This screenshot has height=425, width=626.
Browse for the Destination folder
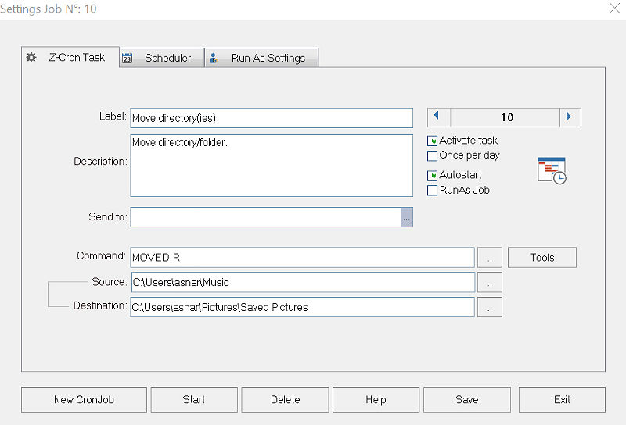click(x=490, y=307)
